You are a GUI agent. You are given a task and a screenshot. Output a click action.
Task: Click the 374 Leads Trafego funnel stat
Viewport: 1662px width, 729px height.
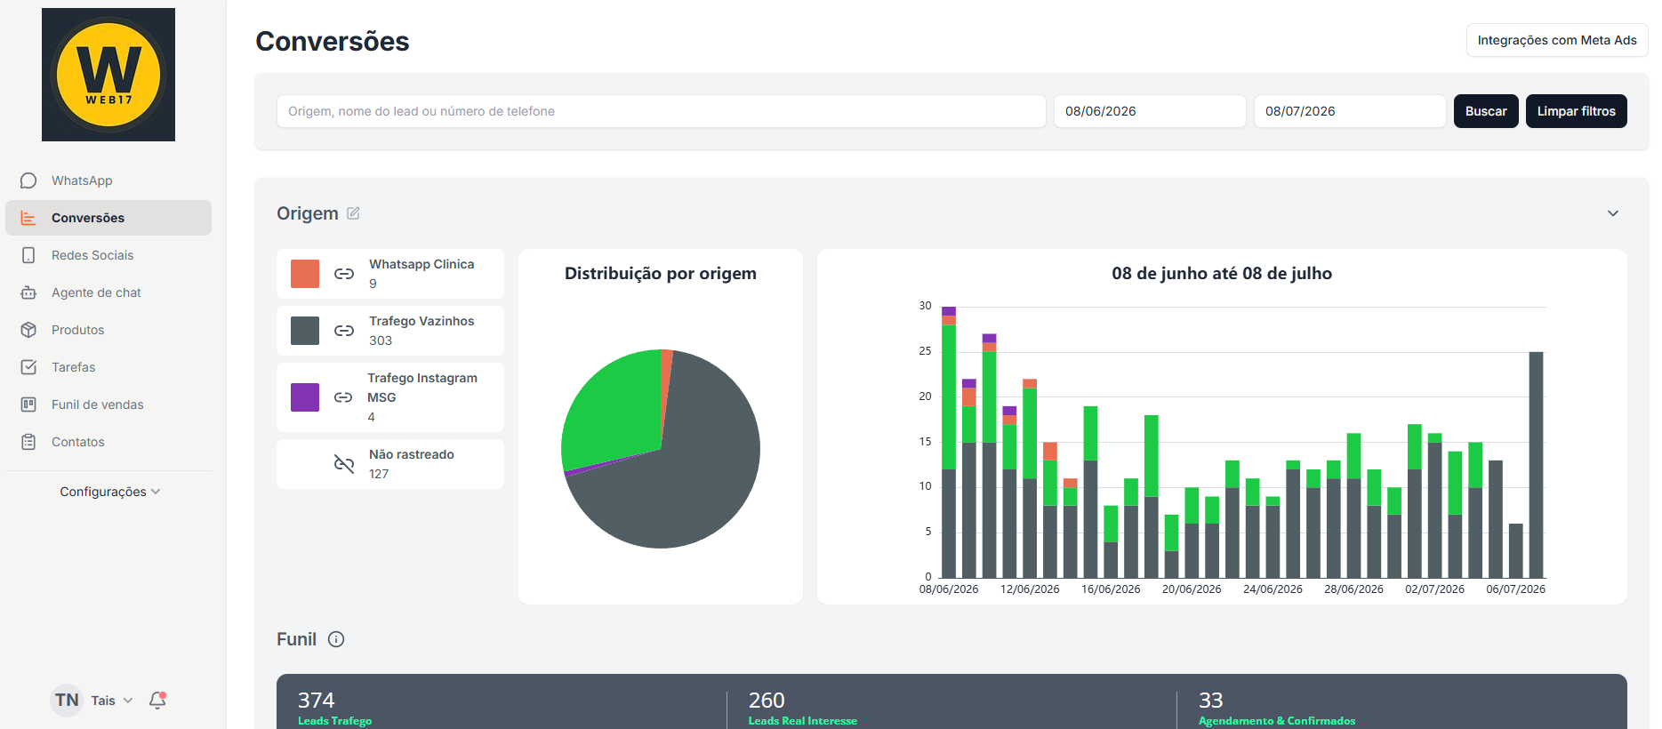[x=334, y=709]
